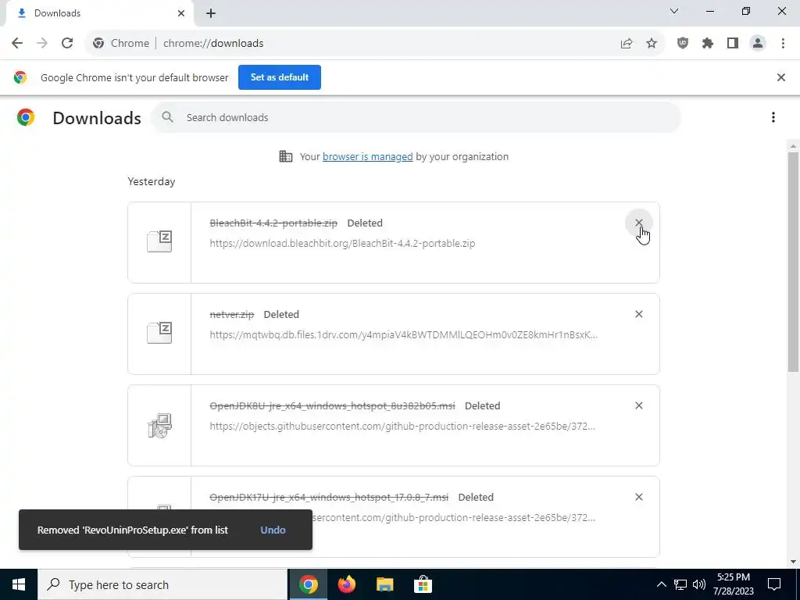Click the BleachBit zip file icon
Viewport: 800px width, 600px height.
pyautogui.click(x=159, y=241)
